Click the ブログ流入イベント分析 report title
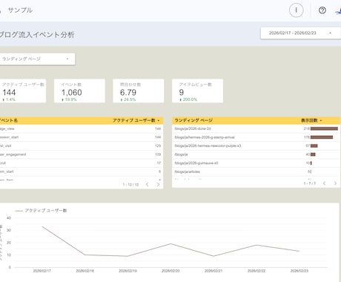341x282 pixels. [x=37, y=35]
